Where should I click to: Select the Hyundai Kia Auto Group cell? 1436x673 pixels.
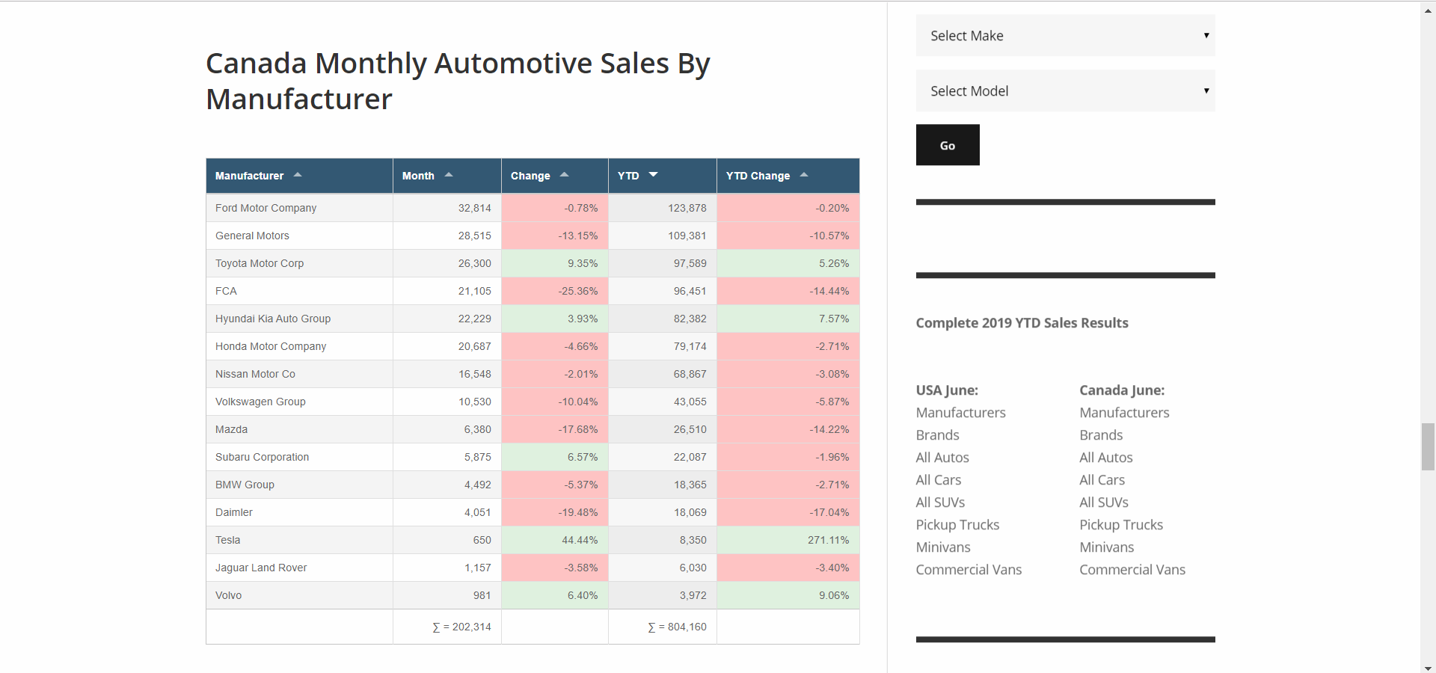point(299,319)
